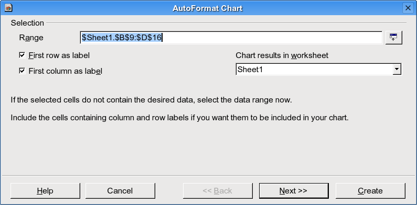417x205 pixels.
Task: Click inside the Range input field
Action: pyautogui.click(x=231, y=38)
